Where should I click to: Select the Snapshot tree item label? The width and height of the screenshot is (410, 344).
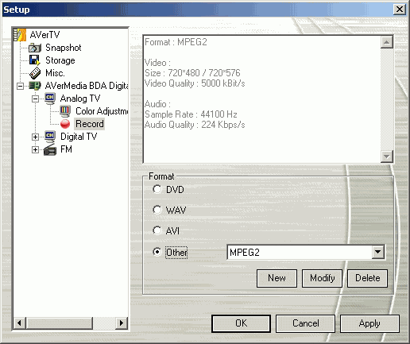(x=64, y=48)
